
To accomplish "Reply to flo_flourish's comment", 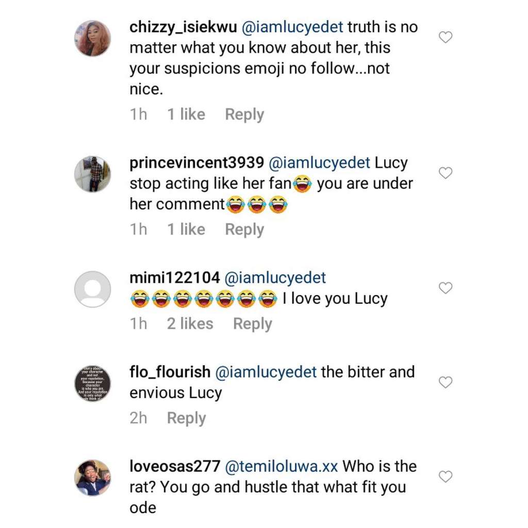I will tap(186, 418).
